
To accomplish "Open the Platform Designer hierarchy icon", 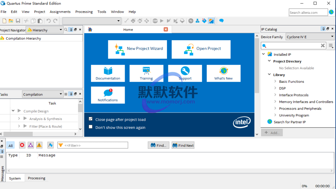I will (198, 21).
